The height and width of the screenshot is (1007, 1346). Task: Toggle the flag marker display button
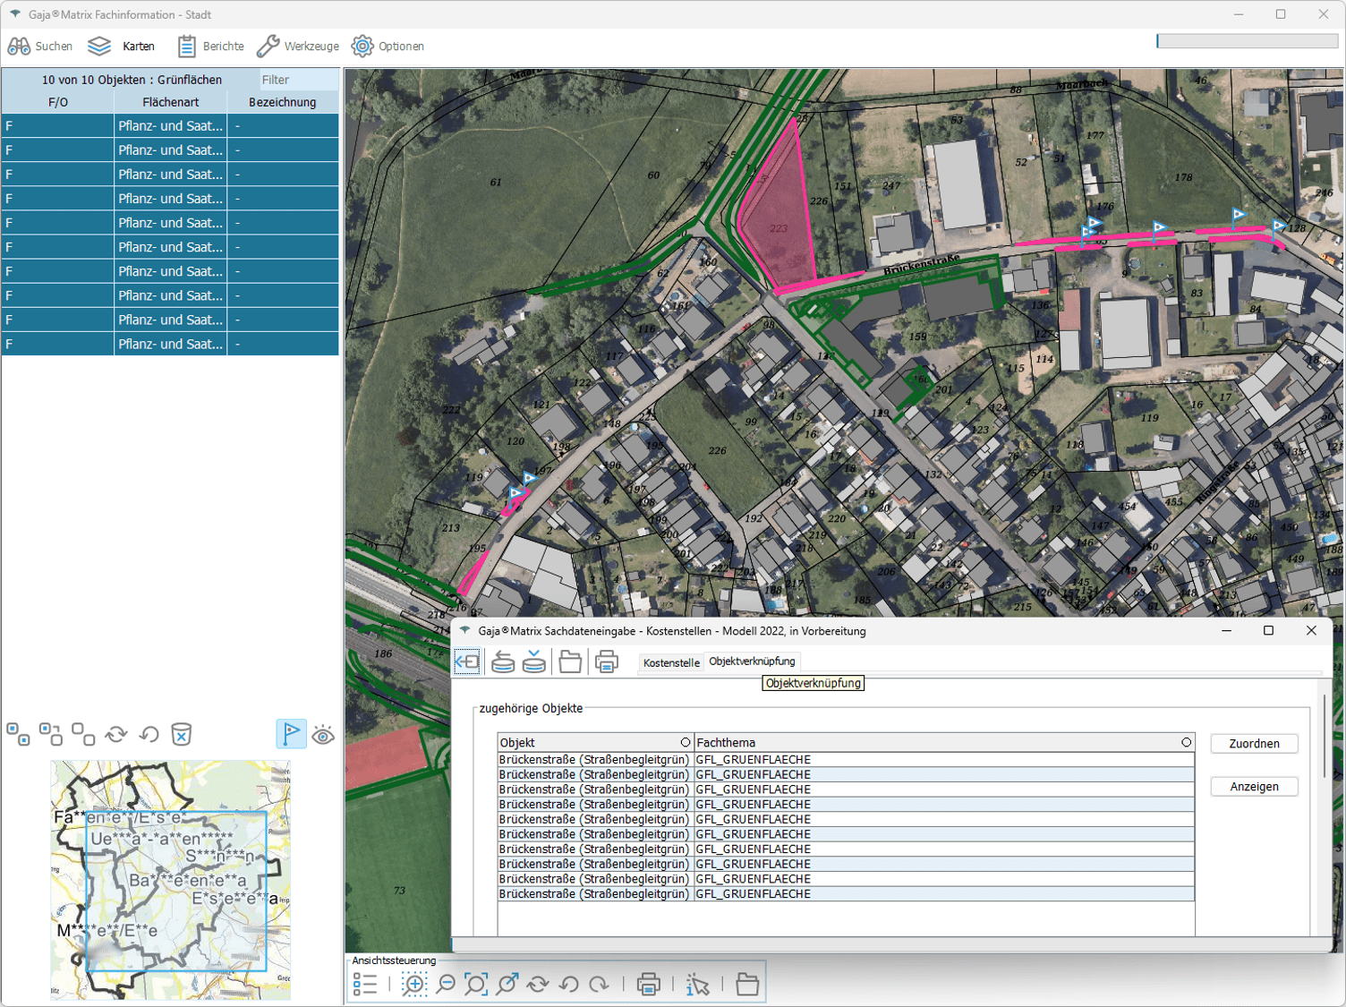point(291,734)
